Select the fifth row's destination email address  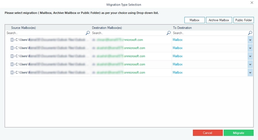[121, 73]
